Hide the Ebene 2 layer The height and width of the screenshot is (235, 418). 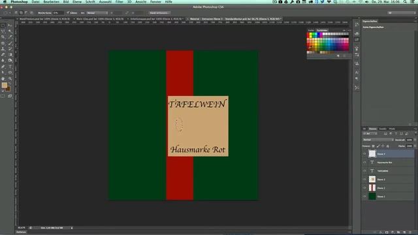[x=364, y=188]
